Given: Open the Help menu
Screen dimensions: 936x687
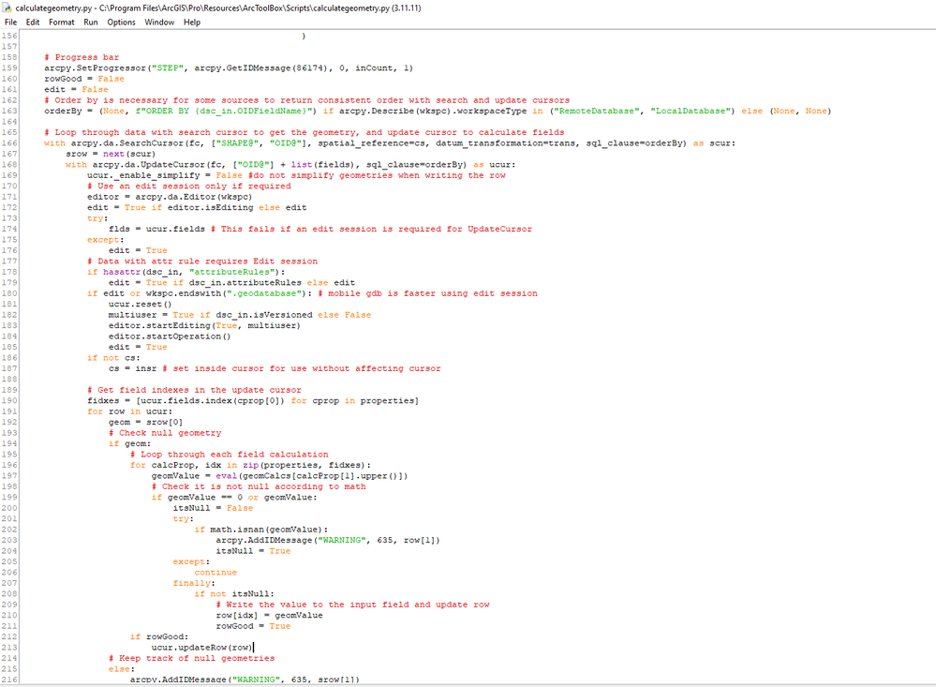Looking at the screenshot, I should [192, 22].
